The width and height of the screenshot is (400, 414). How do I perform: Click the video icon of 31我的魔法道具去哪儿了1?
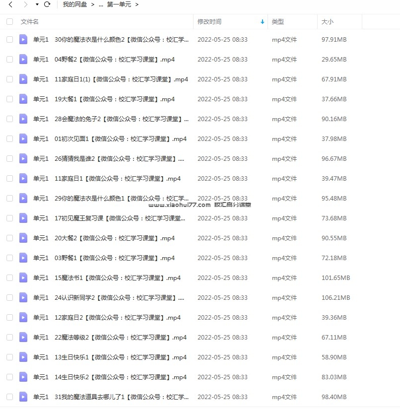[23, 397]
